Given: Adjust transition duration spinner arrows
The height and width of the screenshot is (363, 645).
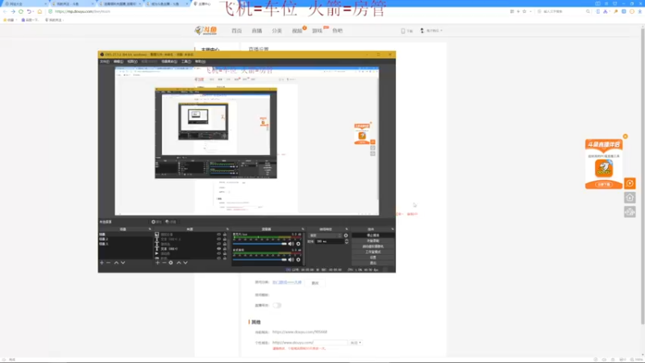Looking at the screenshot, I should (x=347, y=241).
